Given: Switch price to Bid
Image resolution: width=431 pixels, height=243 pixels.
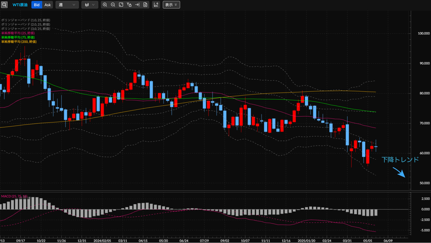Looking at the screenshot, I should pyautogui.click(x=37, y=5).
